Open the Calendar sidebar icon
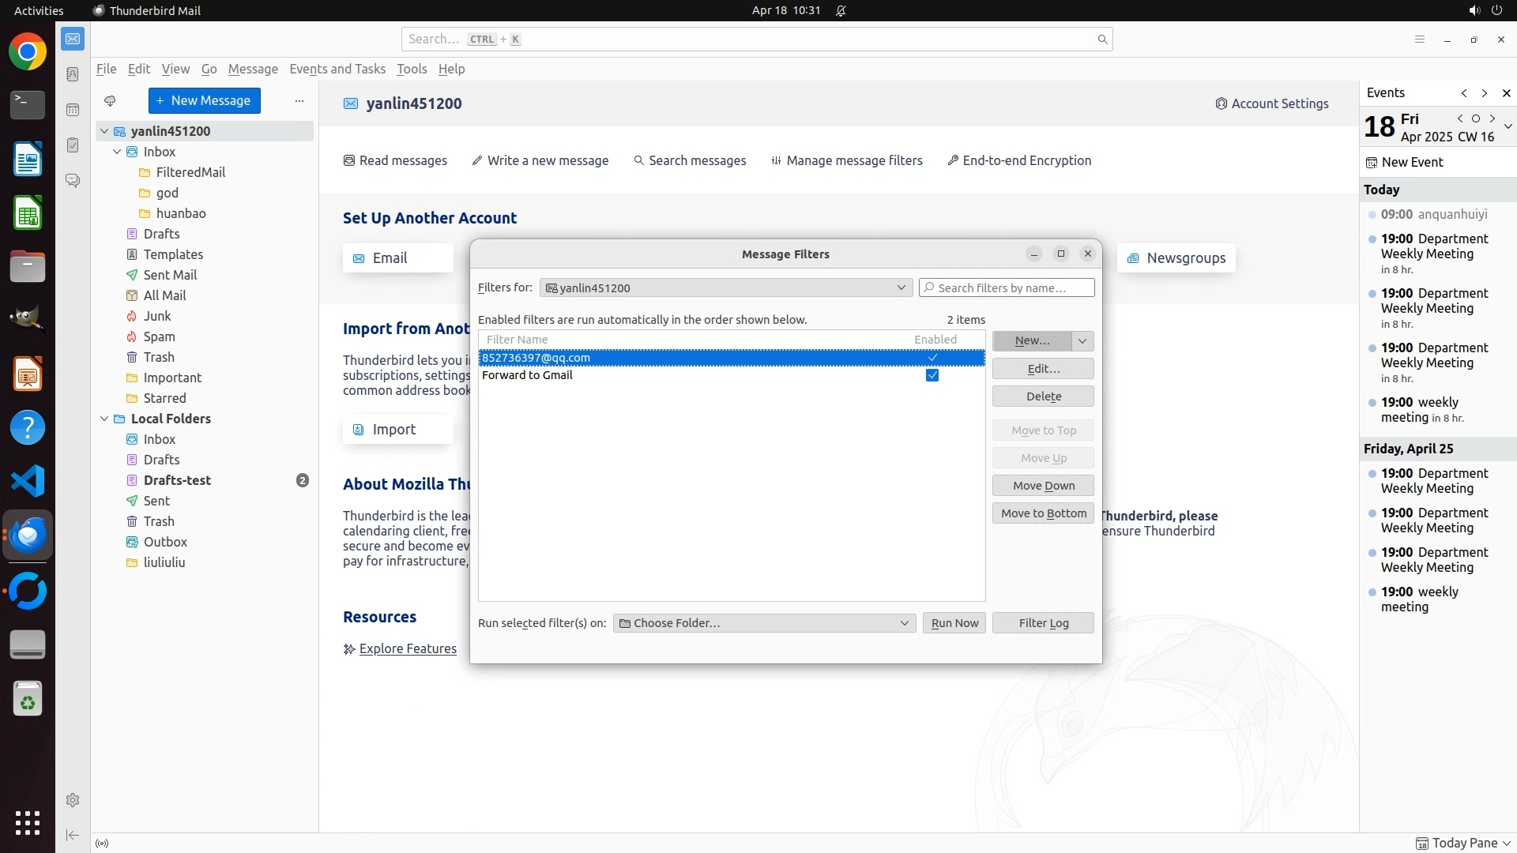This screenshot has width=1517, height=853. (73, 110)
